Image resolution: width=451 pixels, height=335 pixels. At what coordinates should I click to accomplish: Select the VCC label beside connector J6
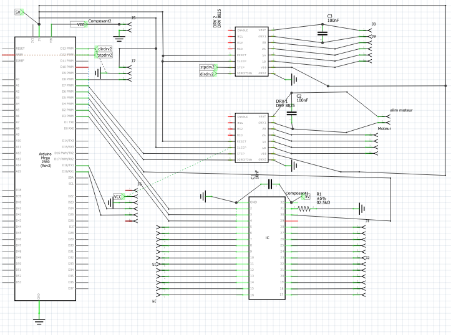tap(117, 197)
